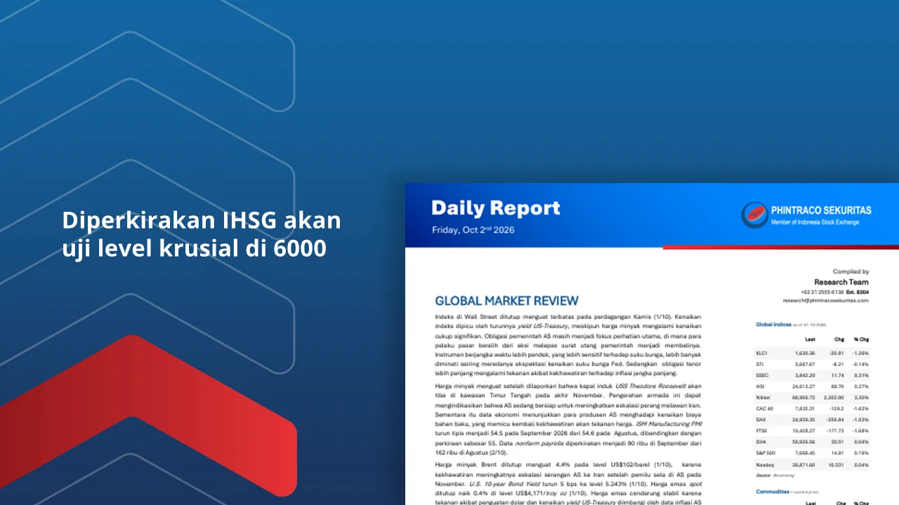Click the DAX row in Global Indices
899x505 pixels.
click(x=813, y=419)
